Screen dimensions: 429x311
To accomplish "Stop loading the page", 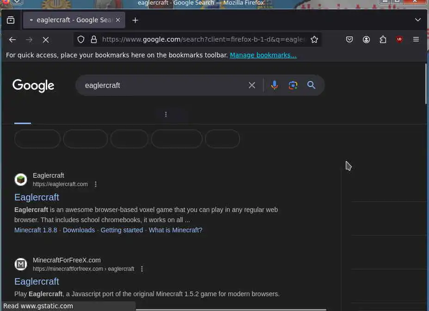I will [x=46, y=40].
